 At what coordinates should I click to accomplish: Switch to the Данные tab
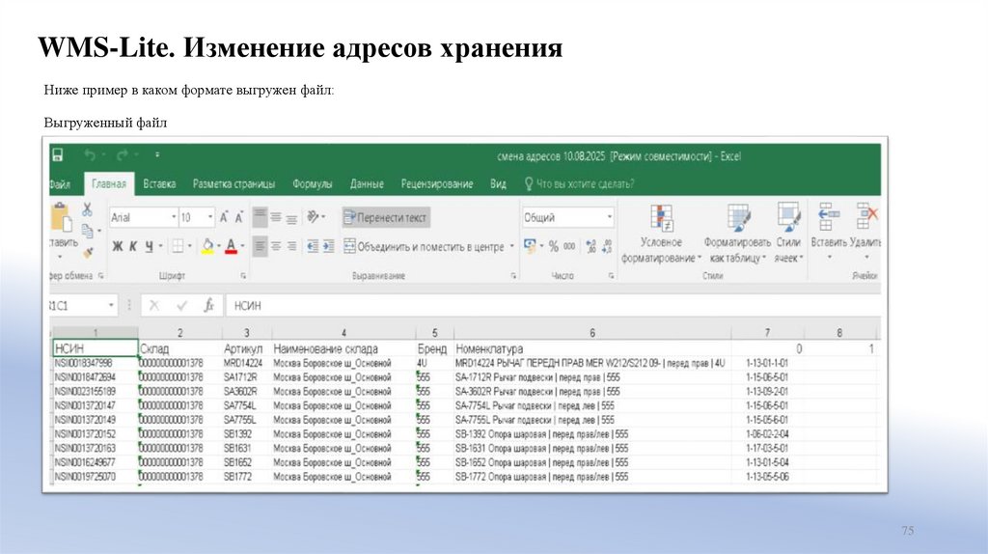(367, 184)
